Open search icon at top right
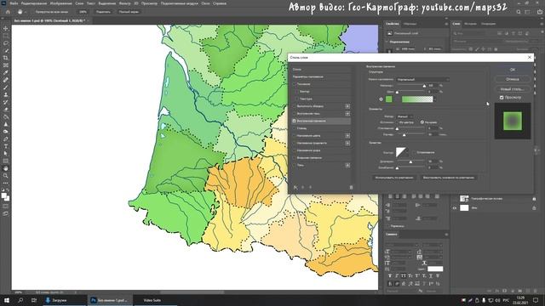 click(x=519, y=12)
